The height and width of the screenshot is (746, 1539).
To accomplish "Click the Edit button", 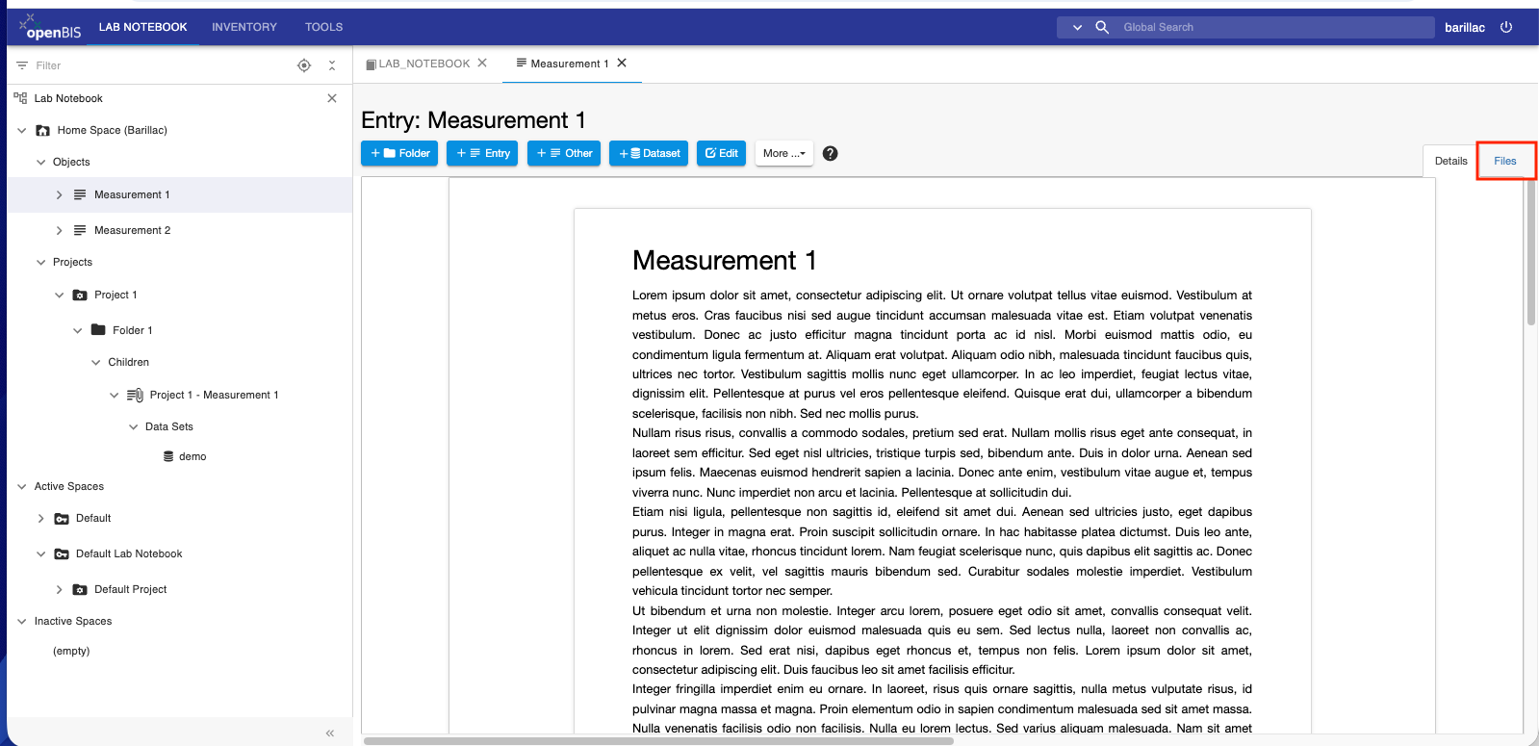I will click(721, 153).
